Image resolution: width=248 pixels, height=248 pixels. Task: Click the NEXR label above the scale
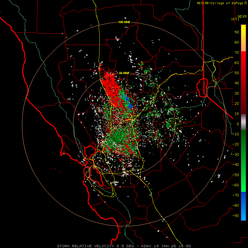tap(242, 17)
